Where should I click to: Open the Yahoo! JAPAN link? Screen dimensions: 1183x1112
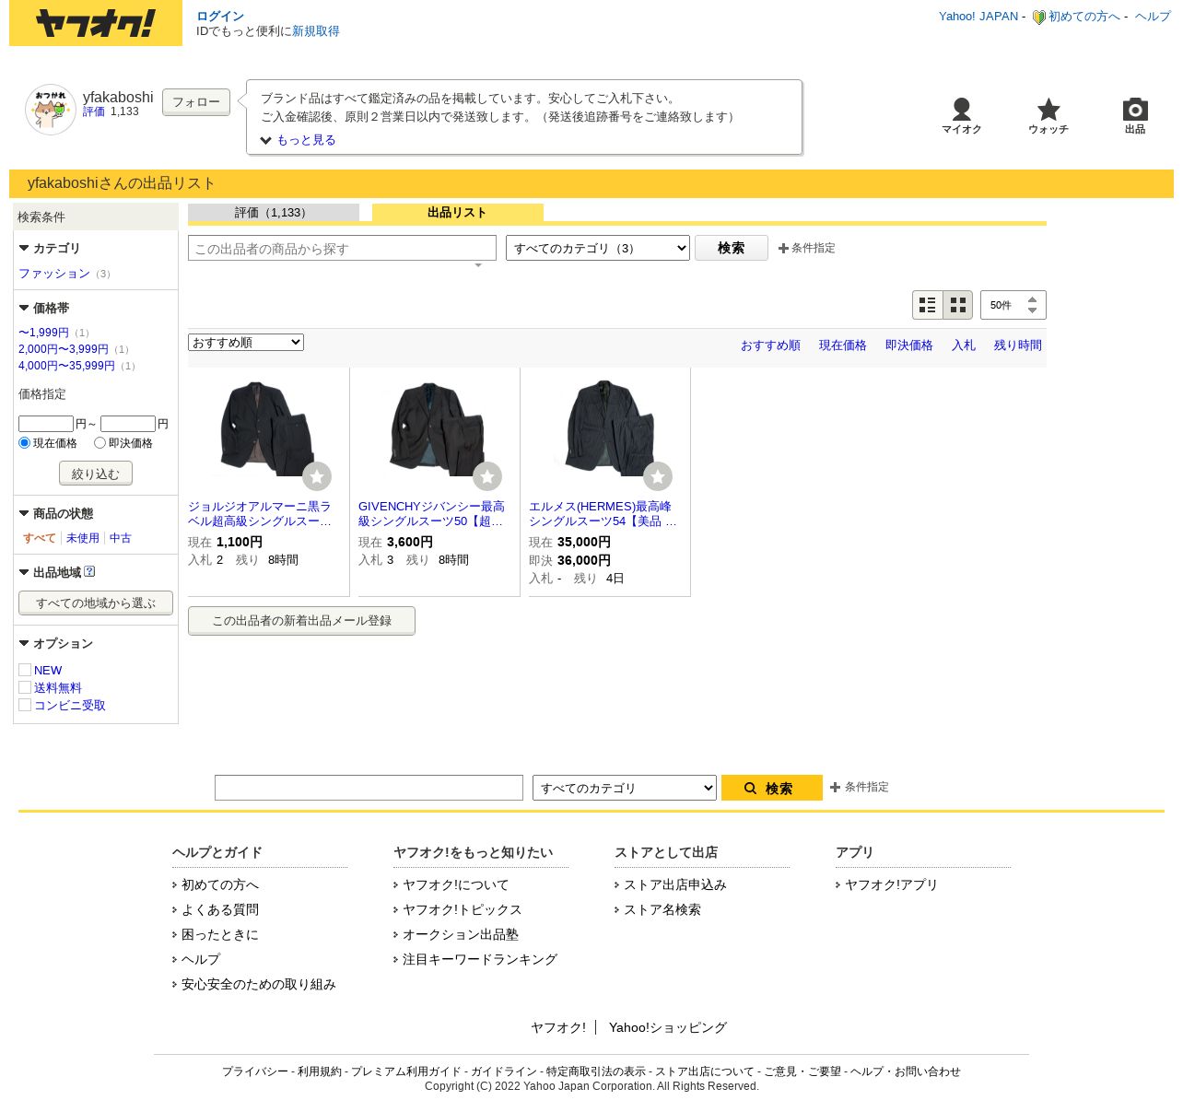[x=978, y=17]
